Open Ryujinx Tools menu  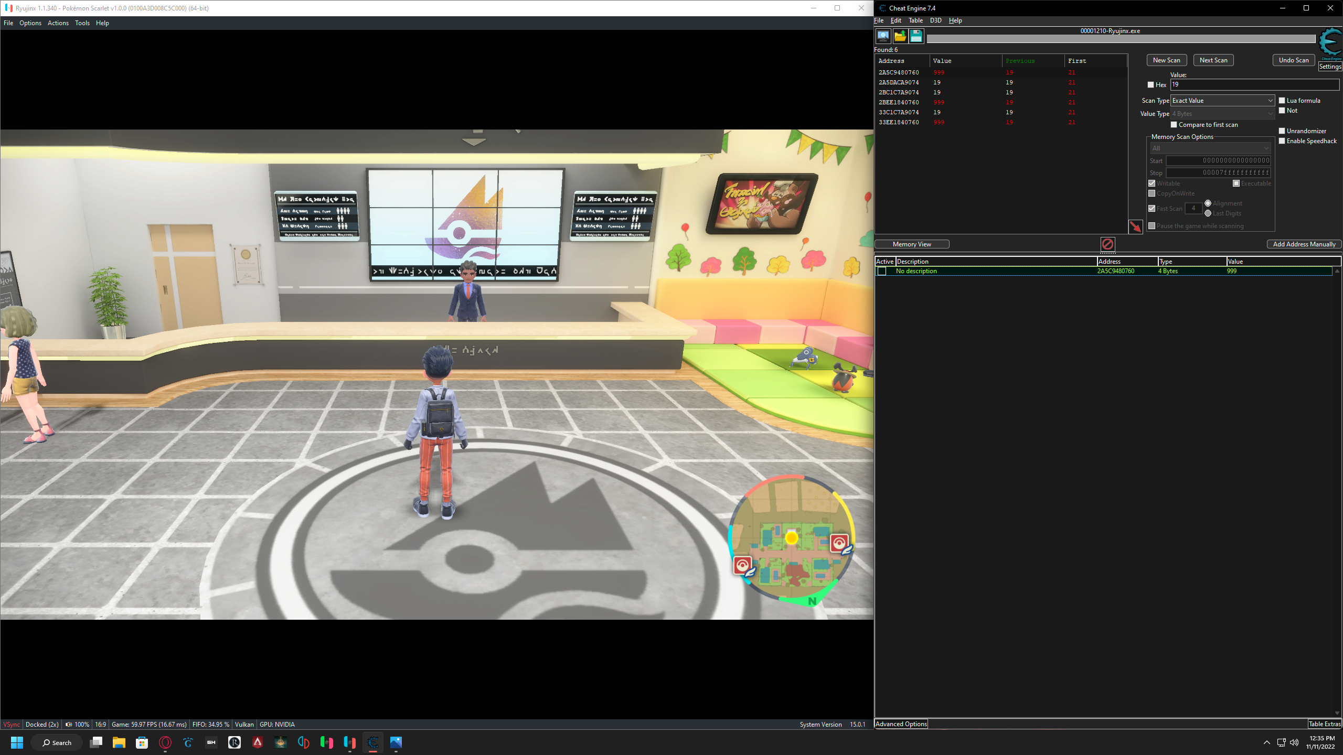82,23
